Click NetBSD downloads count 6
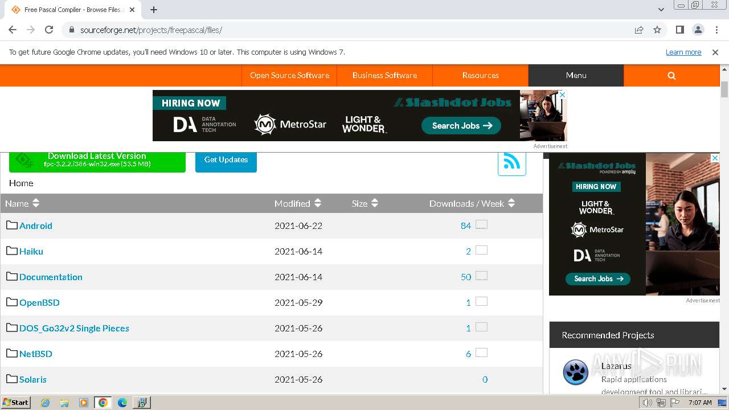Screen dimensions: 729x410 pos(469,354)
